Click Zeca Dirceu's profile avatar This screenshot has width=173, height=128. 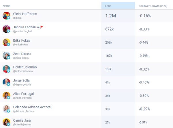(6, 55)
